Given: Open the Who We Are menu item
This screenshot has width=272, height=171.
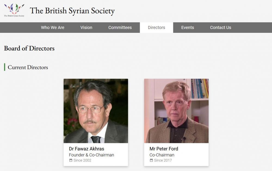Looking at the screenshot, I should (x=52, y=27).
